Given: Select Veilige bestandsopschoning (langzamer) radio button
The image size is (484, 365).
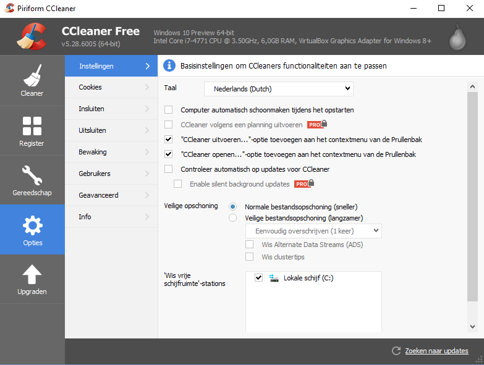Looking at the screenshot, I should tap(233, 217).
